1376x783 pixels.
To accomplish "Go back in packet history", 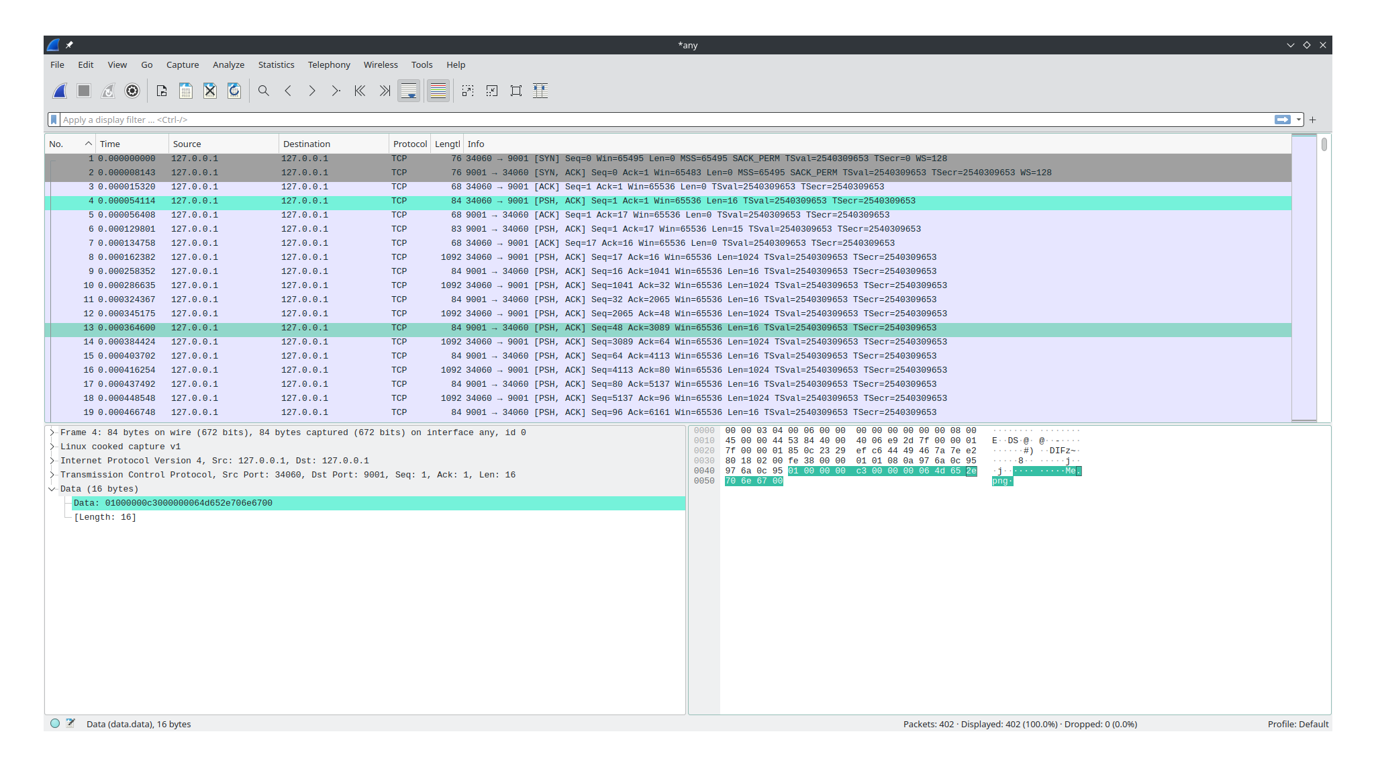I will [x=288, y=91].
